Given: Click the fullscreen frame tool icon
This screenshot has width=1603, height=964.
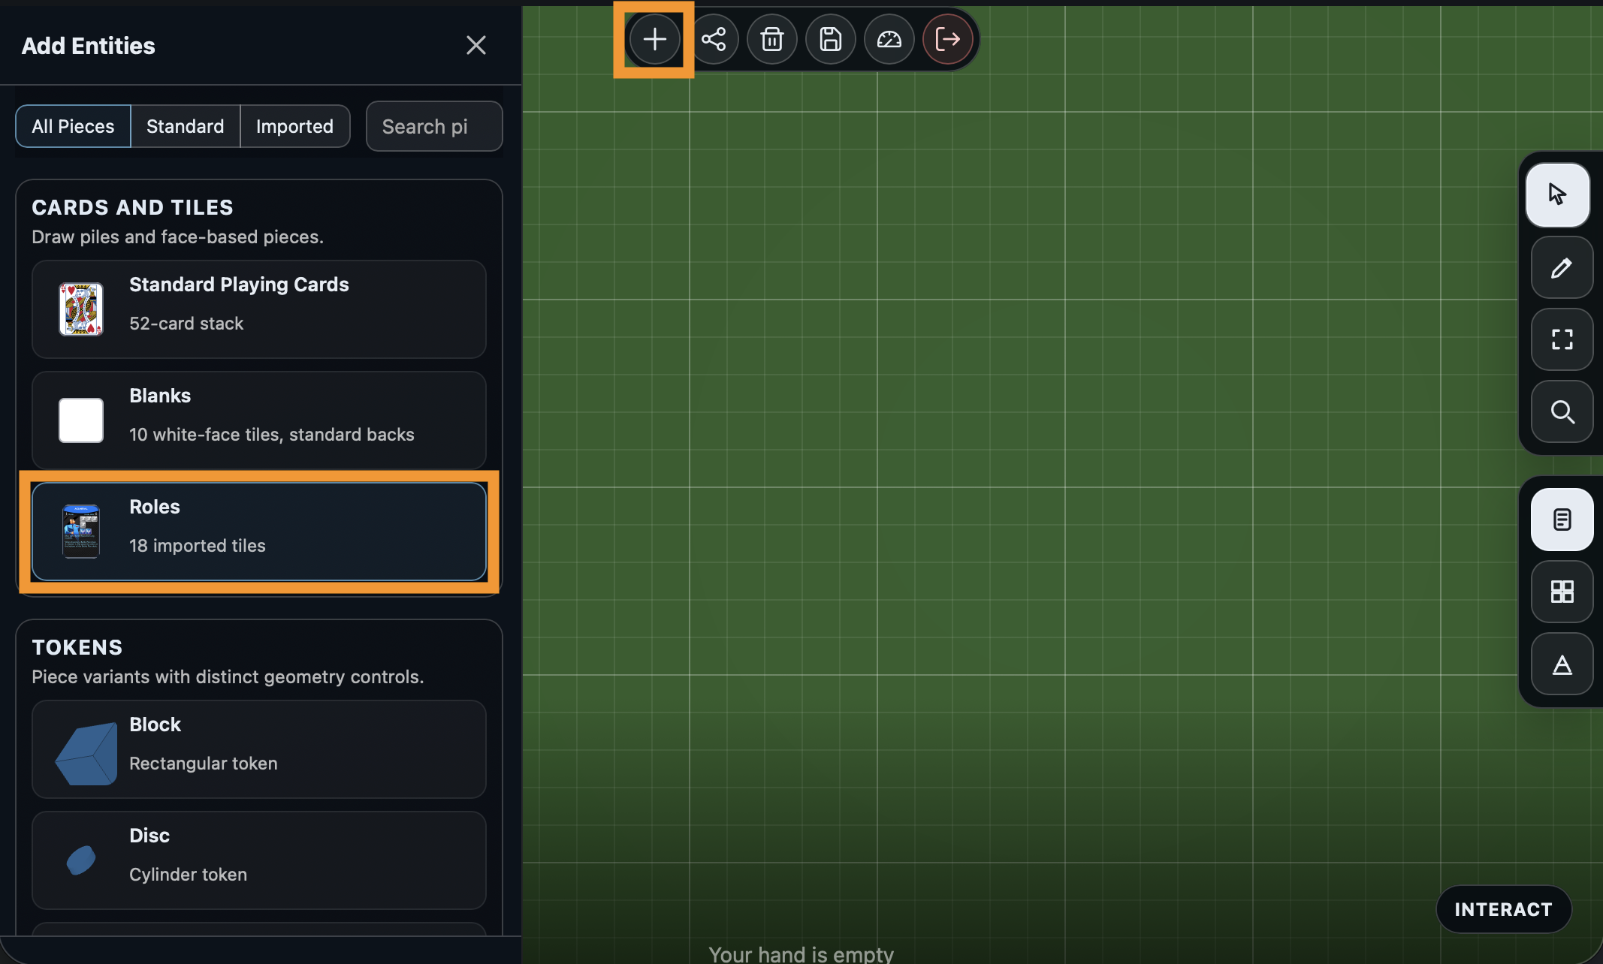Looking at the screenshot, I should point(1562,339).
